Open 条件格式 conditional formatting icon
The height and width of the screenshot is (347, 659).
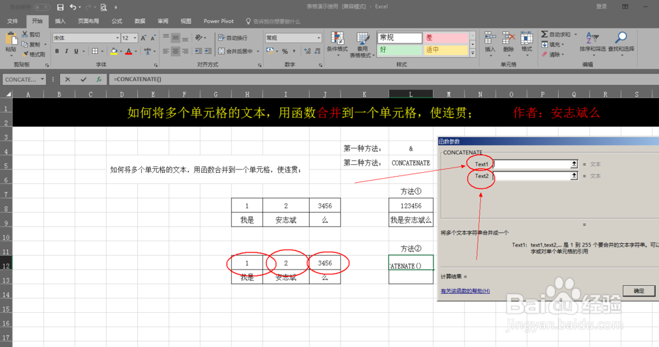tap(337, 39)
